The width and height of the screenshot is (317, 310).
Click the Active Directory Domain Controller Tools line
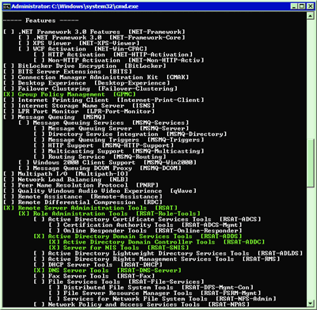coord(157,242)
